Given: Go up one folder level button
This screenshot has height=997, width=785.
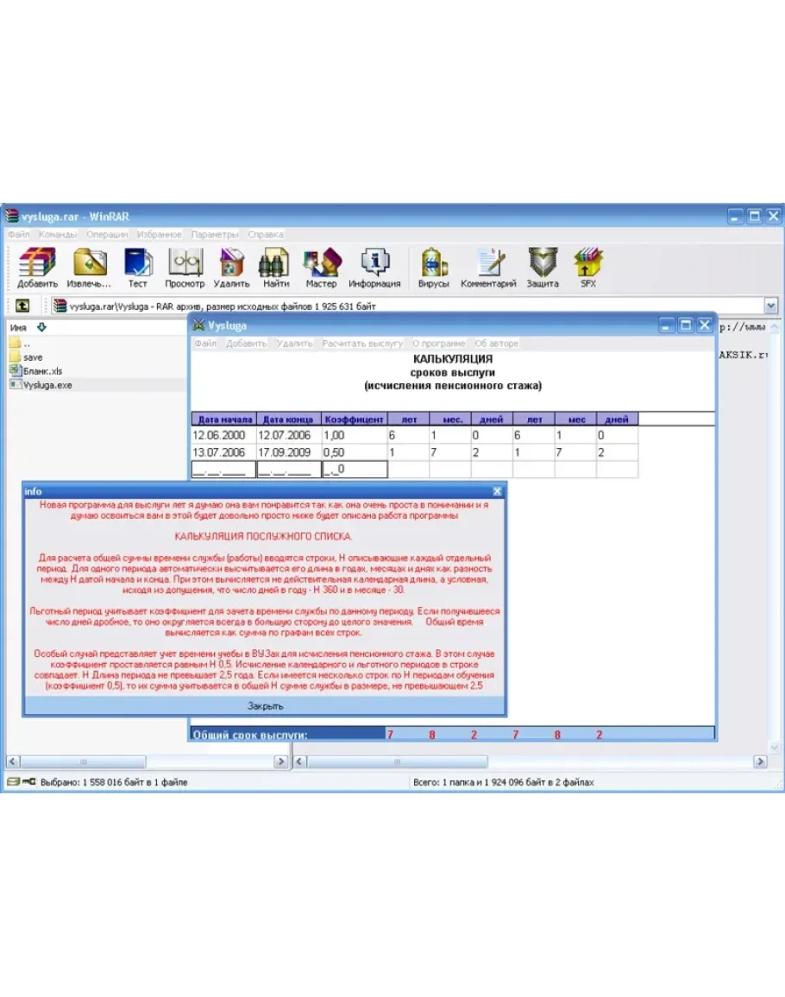Looking at the screenshot, I should (22, 306).
